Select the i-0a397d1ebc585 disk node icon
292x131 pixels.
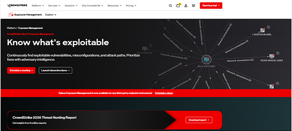coord(262,30)
